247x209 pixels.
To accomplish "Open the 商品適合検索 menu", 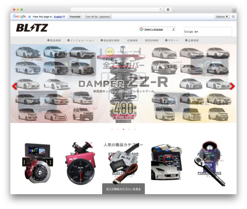I will 110,41.
